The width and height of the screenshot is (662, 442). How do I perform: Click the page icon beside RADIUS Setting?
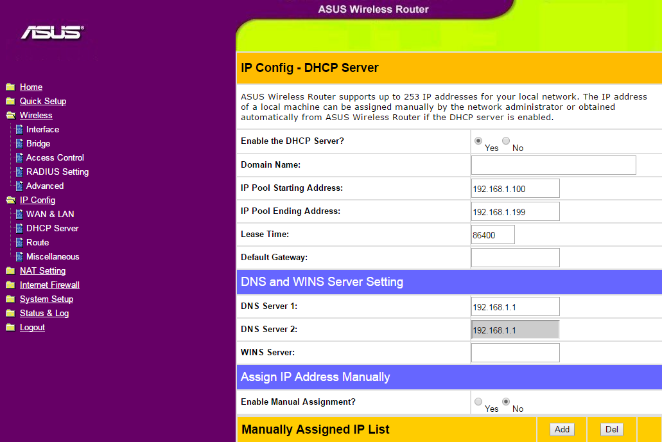click(19, 172)
